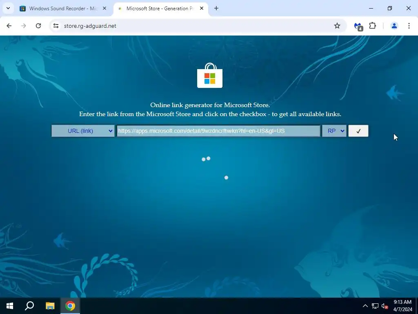This screenshot has width=418, height=314.
Task: Click the Chrome taskbar icon
Action: pyautogui.click(x=70, y=306)
